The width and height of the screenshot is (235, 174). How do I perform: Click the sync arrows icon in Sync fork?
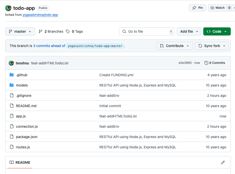click(x=200, y=46)
